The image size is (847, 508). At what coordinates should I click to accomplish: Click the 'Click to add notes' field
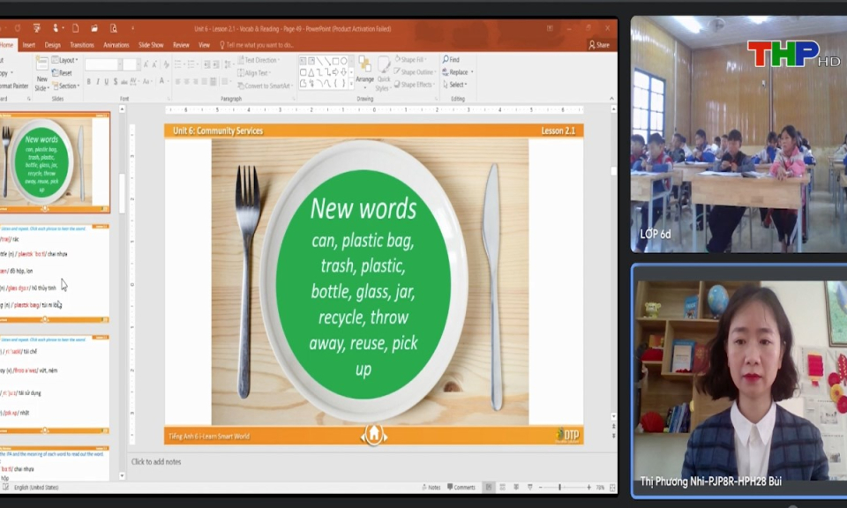pos(156,461)
